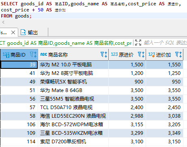Select 原进价 cell 2,988
The height and width of the screenshot is (147, 187).
pos(127,116)
